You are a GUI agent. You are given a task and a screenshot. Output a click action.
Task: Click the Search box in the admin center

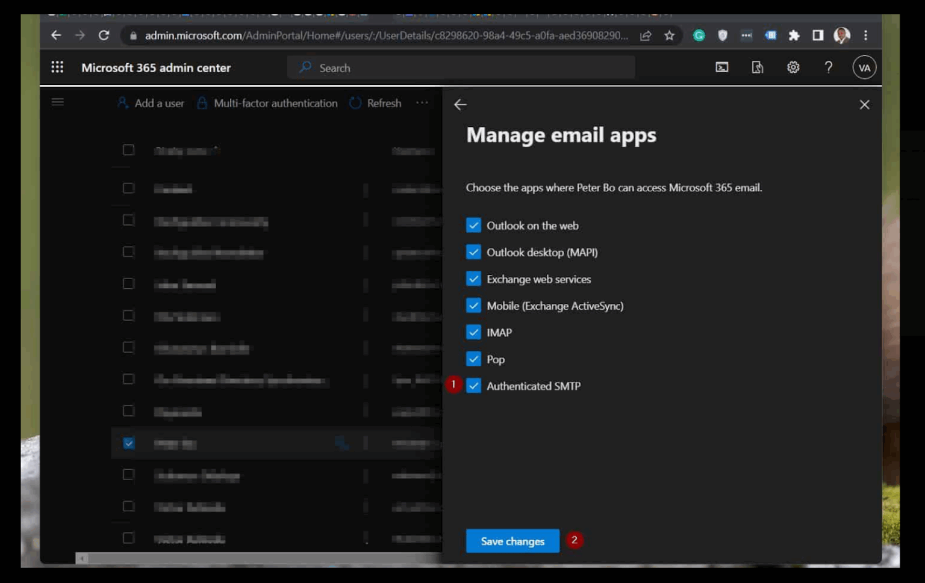click(461, 67)
